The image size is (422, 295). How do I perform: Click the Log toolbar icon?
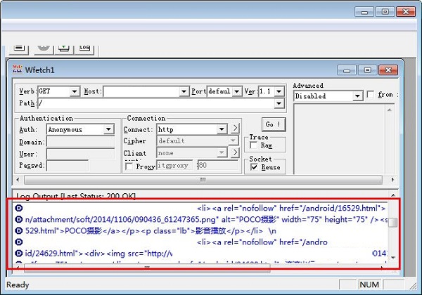[x=84, y=47]
